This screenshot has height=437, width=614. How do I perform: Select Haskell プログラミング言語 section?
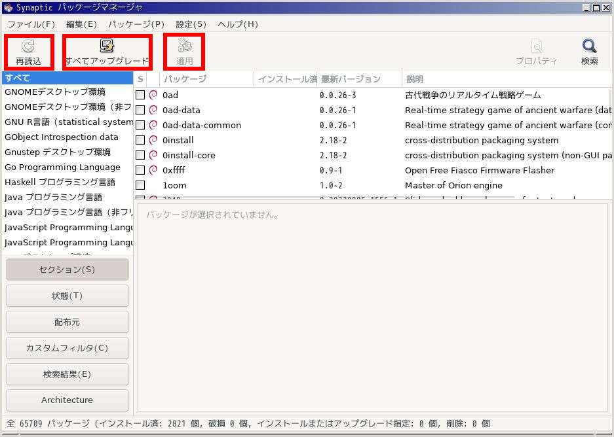[67, 182]
